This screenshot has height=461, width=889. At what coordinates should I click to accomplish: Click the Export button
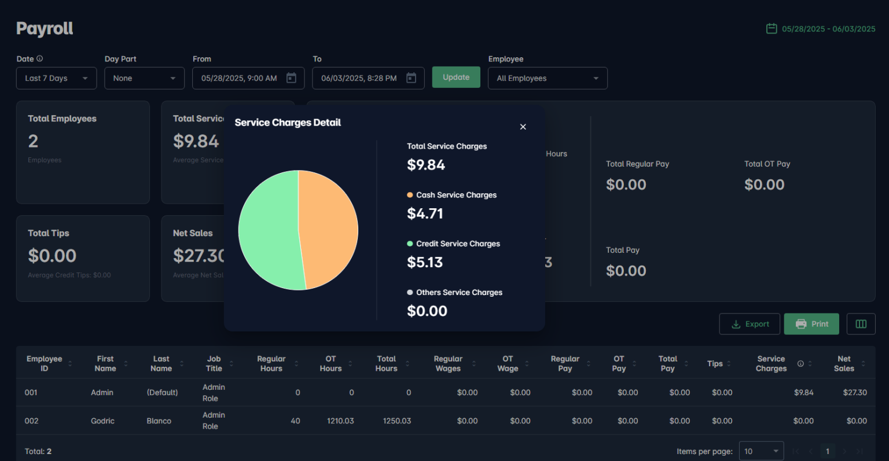[750, 324]
